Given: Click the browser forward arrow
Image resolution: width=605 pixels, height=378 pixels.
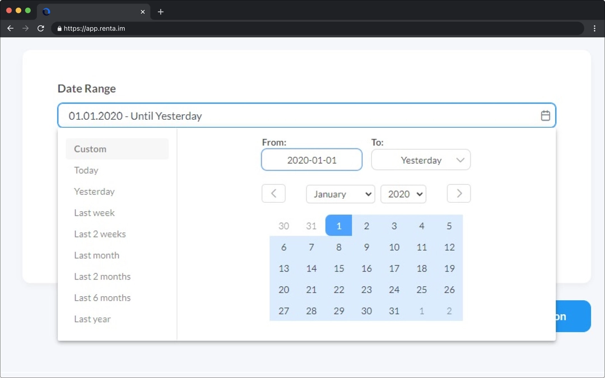Looking at the screenshot, I should click(25, 28).
